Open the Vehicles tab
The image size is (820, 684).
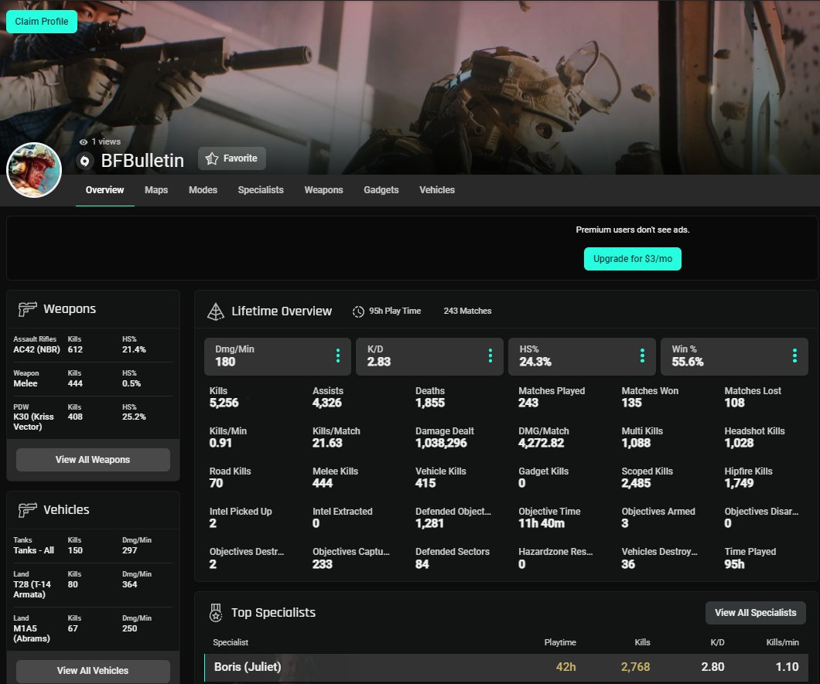[x=436, y=190]
